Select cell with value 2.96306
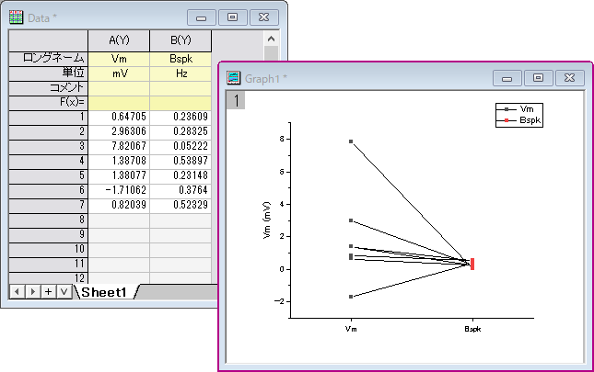594x372 pixels. (119, 131)
